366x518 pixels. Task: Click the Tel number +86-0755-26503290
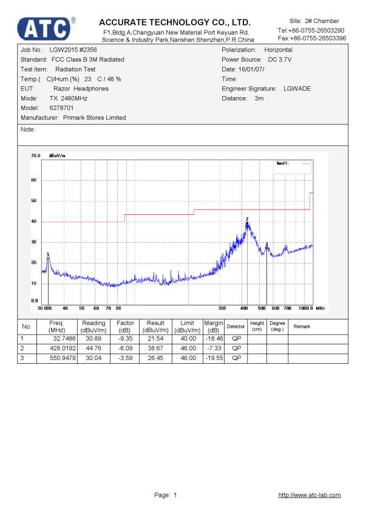pyautogui.click(x=316, y=30)
